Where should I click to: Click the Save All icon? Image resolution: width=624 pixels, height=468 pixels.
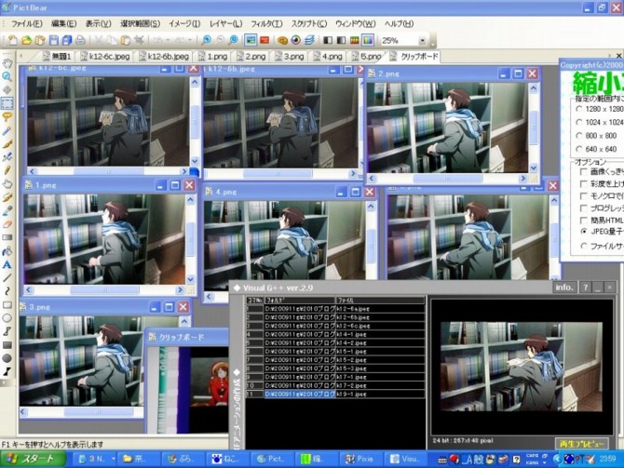click(66, 40)
